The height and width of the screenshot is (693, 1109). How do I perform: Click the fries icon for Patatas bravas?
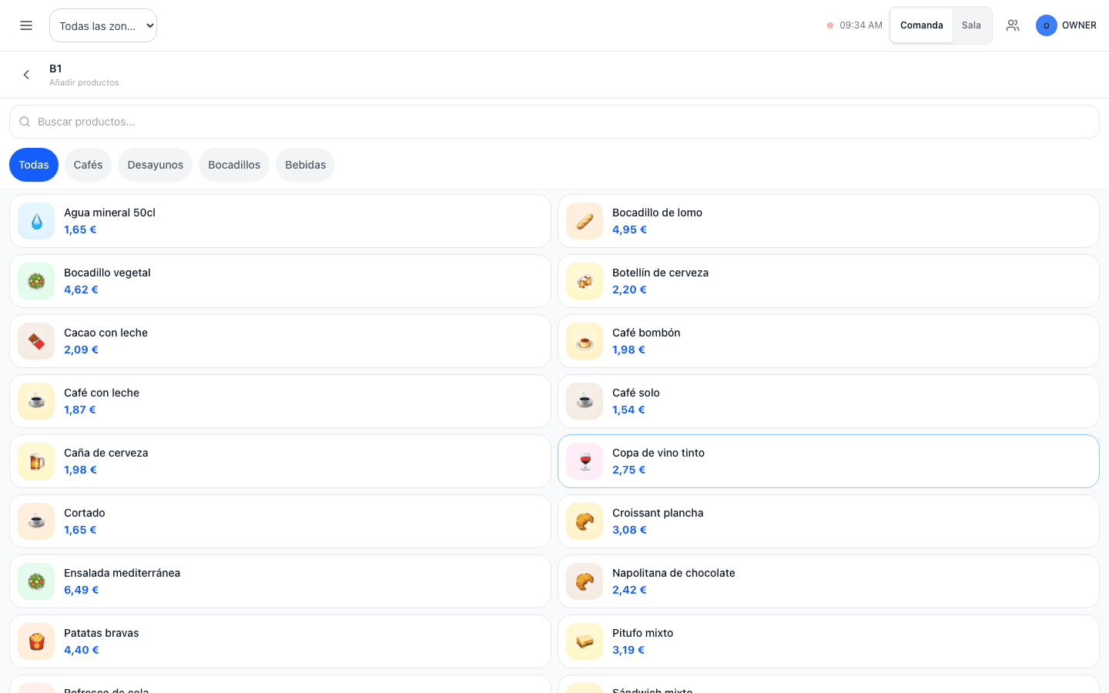click(x=36, y=641)
